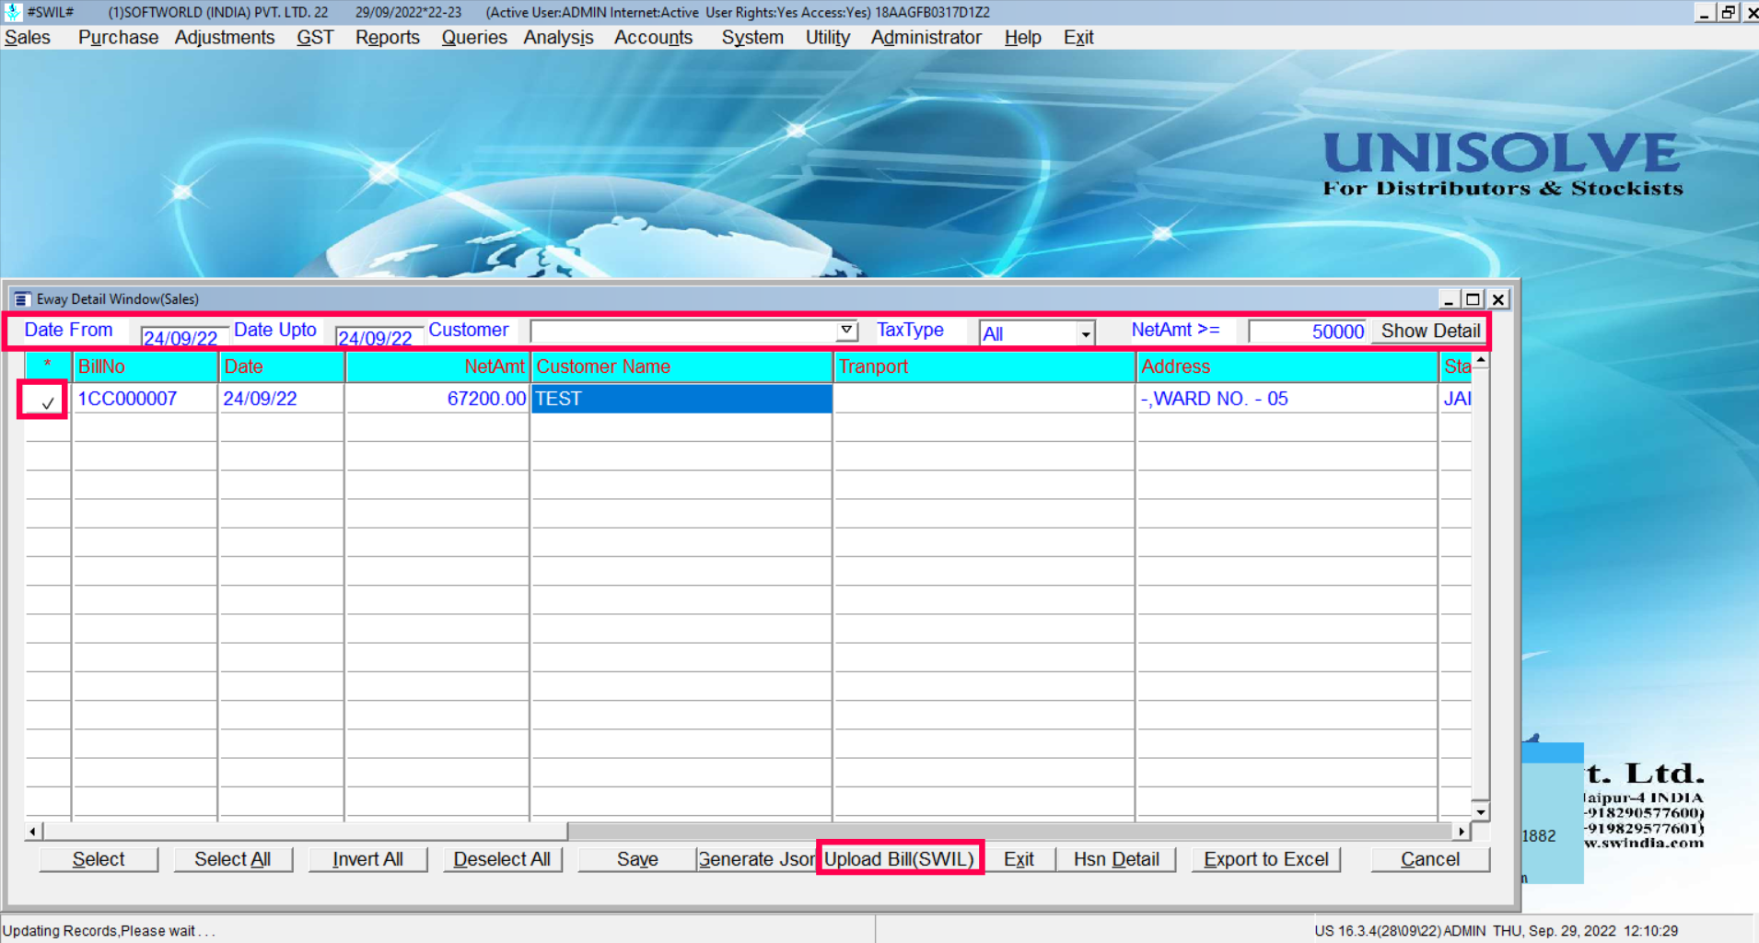1759x943 pixels.
Task: Click the Select button
Action: (99, 859)
